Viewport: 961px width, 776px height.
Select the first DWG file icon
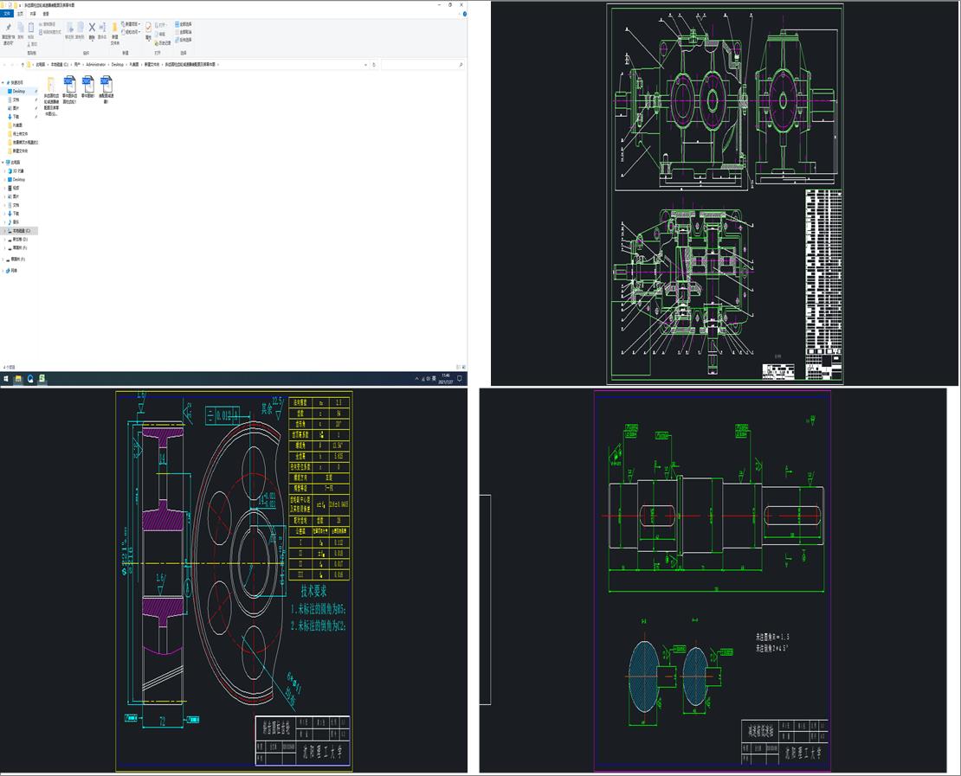[68, 84]
